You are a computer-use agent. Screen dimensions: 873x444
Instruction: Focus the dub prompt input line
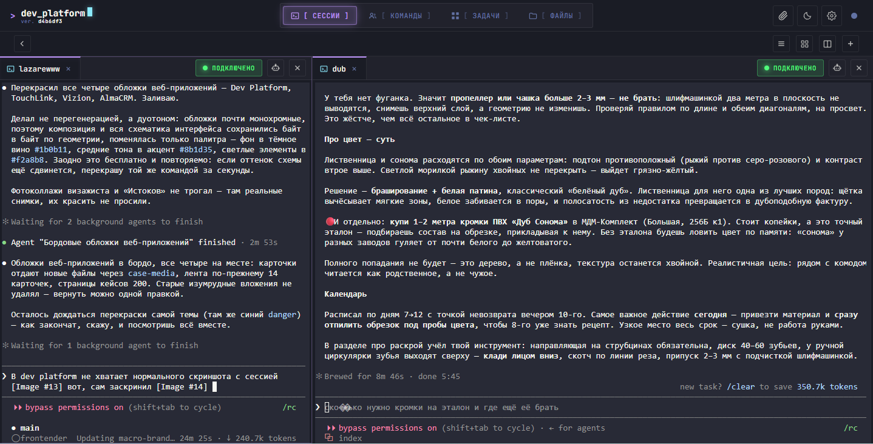591,407
